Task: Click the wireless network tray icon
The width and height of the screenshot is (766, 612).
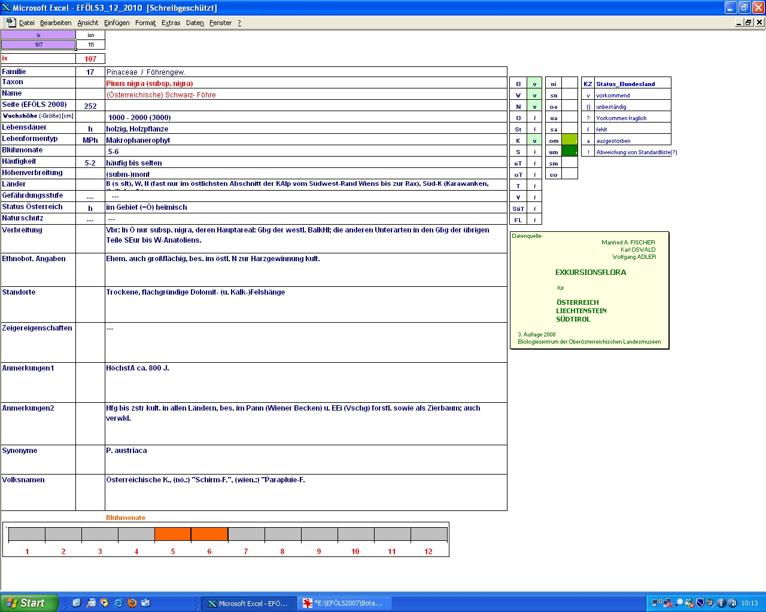Action: (657, 603)
